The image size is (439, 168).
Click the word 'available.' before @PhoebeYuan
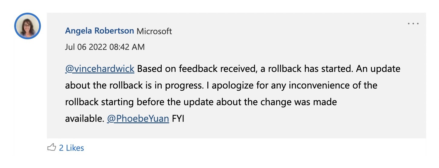point(85,119)
